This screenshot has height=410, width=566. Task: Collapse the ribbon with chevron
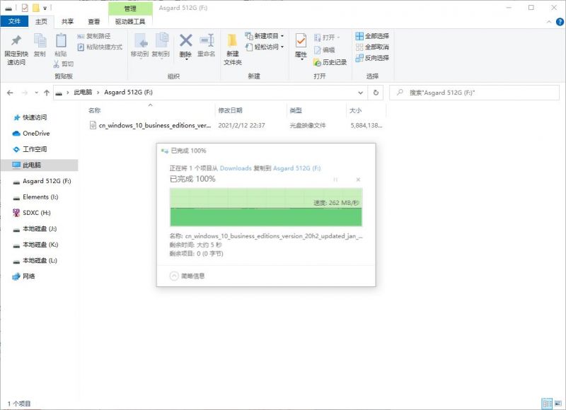pyautogui.click(x=549, y=22)
